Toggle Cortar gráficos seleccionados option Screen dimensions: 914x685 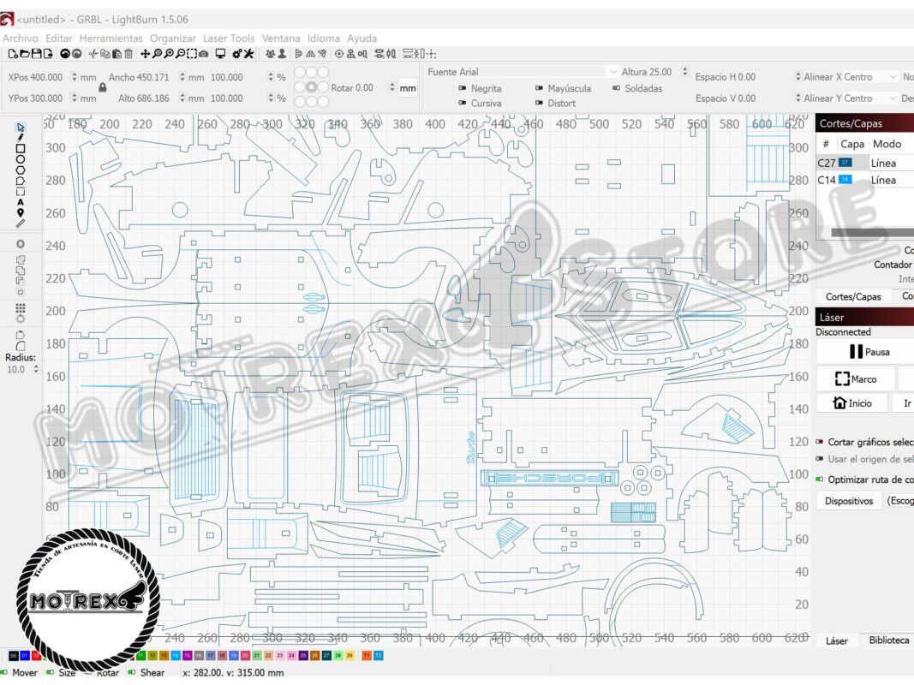(819, 442)
